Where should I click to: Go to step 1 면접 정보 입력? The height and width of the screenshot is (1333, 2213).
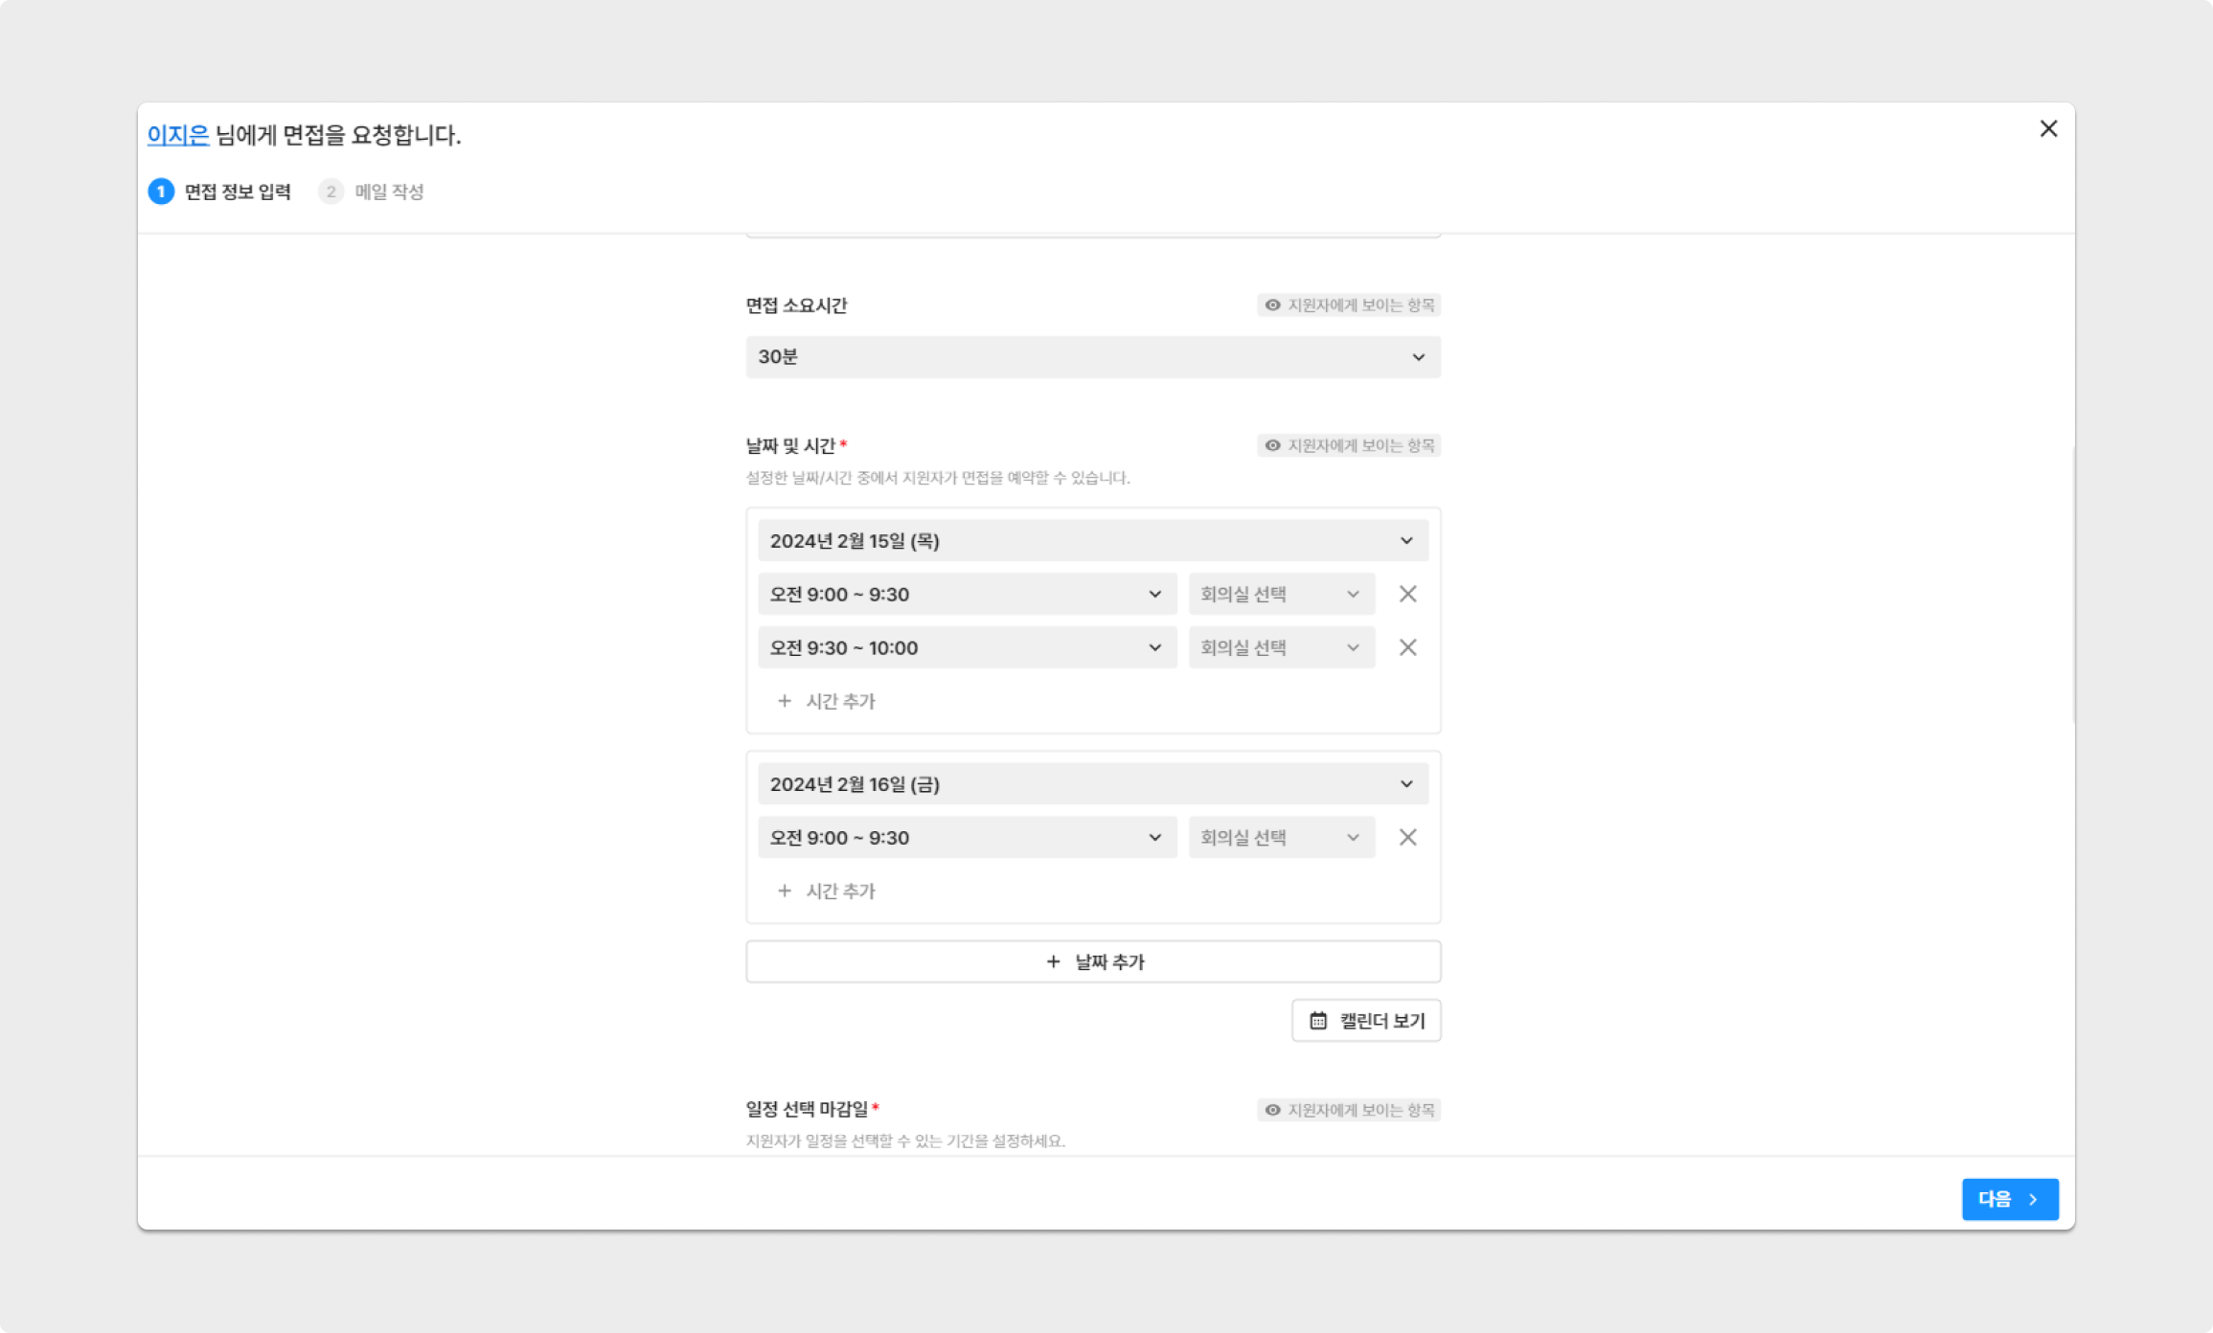click(x=220, y=192)
